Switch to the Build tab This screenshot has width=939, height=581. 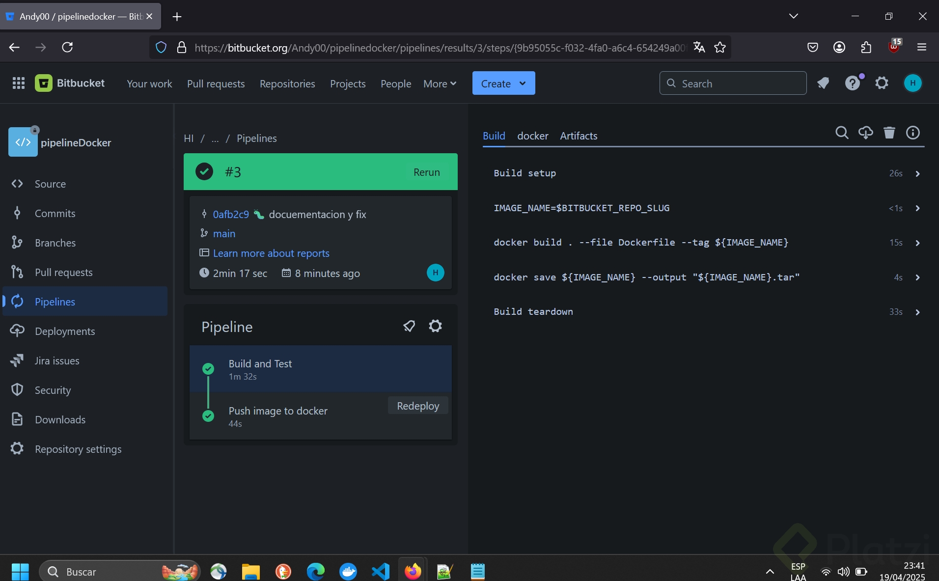(x=494, y=136)
